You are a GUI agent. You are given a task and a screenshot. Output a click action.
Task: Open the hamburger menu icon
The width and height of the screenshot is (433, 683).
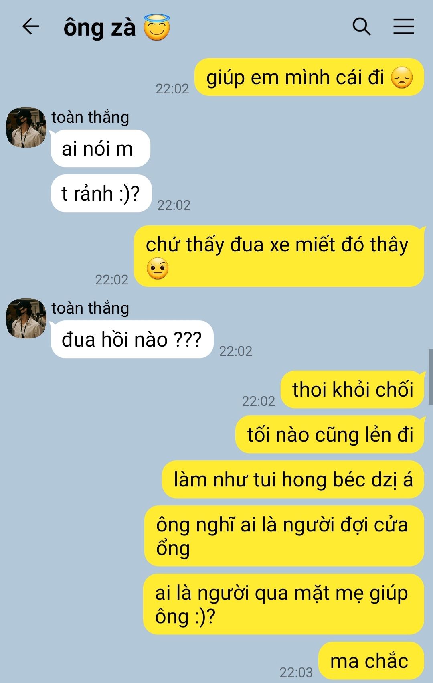[x=403, y=27]
